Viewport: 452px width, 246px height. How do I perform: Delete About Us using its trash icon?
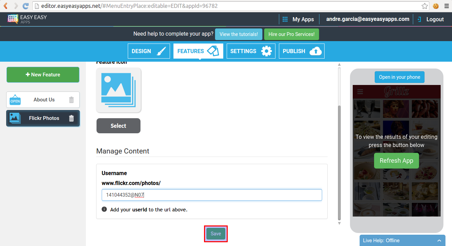[71, 99]
